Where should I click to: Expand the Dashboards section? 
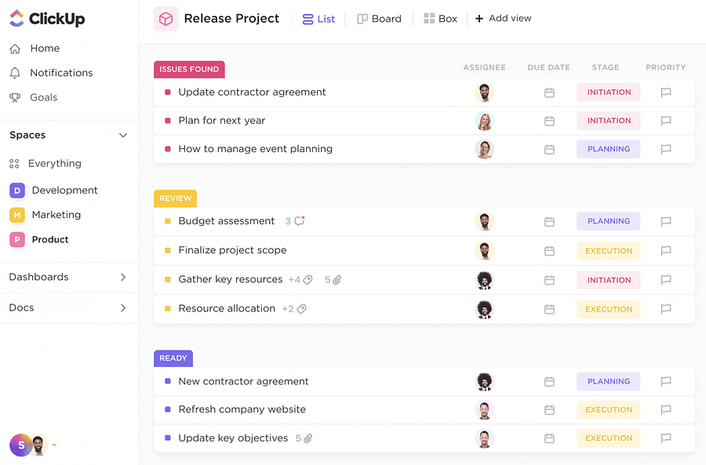pos(123,277)
